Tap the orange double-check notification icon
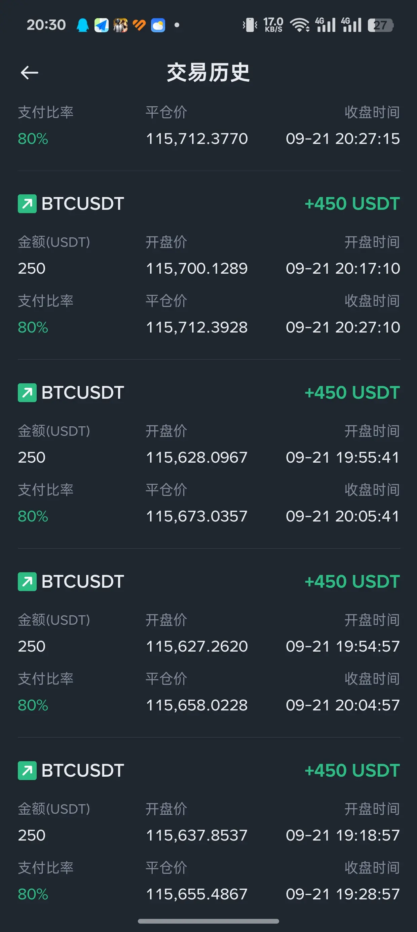This screenshot has height=932, width=417. [139, 25]
